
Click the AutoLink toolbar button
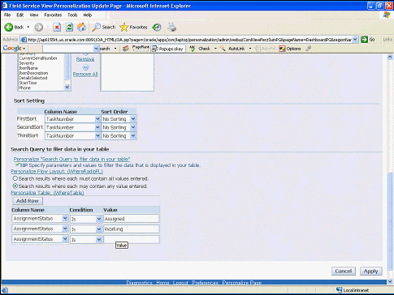pos(233,49)
